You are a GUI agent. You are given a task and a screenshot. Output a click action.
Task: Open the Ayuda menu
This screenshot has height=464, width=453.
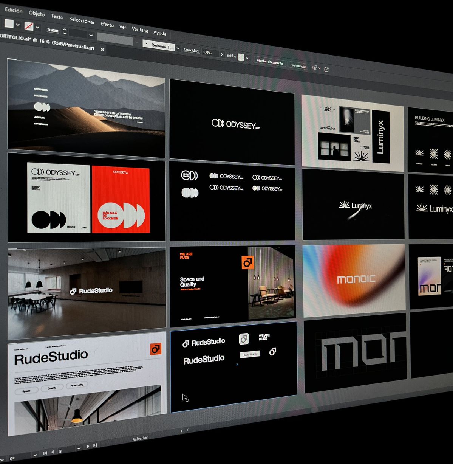click(x=160, y=33)
